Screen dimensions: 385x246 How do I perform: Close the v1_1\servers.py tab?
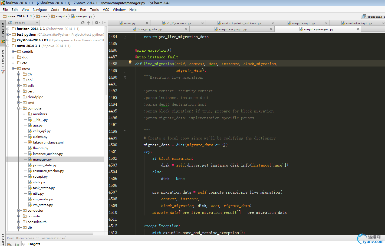coord(202,23)
